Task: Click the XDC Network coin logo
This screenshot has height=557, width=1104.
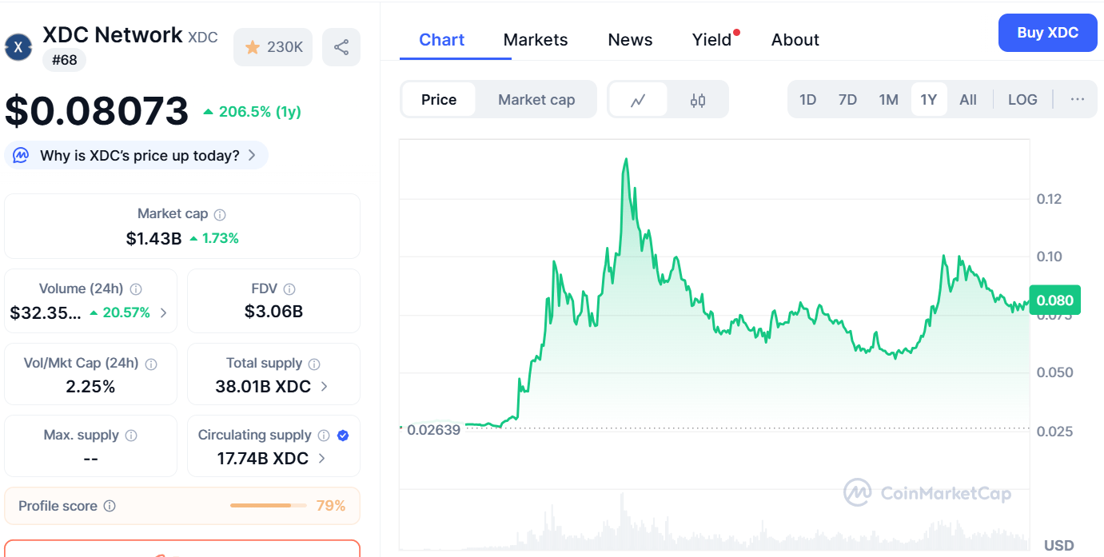Action: pyautogui.click(x=18, y=47)
